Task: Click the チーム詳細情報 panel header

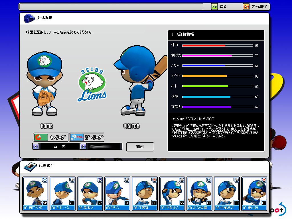Action: point(216,35)
